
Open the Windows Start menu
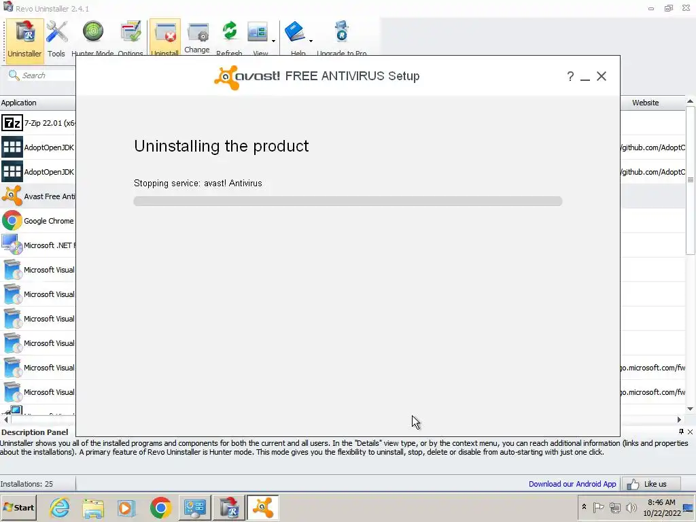tap(18, 507)
